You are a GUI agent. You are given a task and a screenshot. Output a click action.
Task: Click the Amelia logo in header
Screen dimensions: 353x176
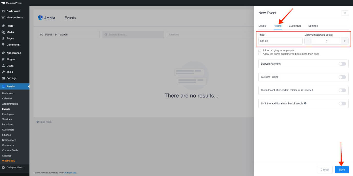[x=40, y=18]
